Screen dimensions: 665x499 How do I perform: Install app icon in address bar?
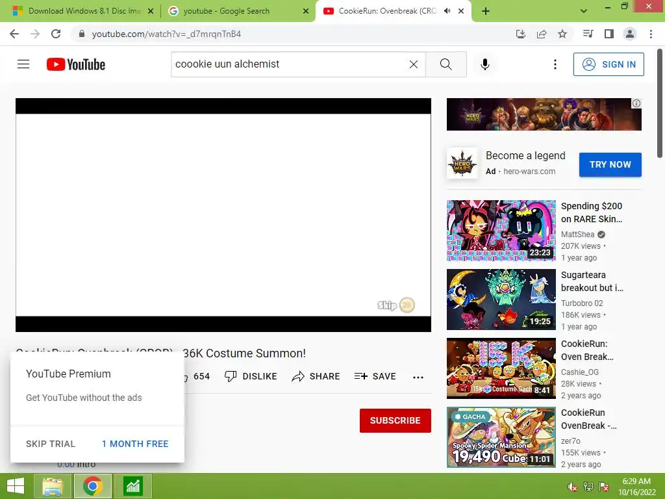pos(520,34)
